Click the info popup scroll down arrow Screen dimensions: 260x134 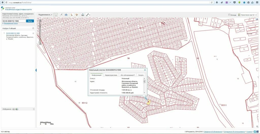tap(144, 93)
